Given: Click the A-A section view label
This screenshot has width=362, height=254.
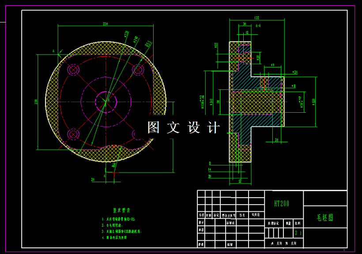Looking at the screenshot, I should 258,26.
